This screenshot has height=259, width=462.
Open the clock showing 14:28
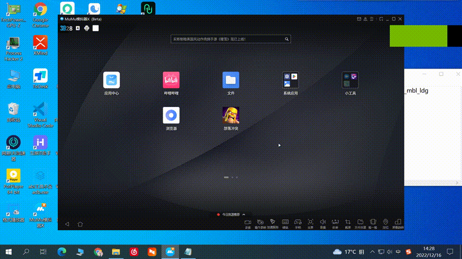(428, 252)
